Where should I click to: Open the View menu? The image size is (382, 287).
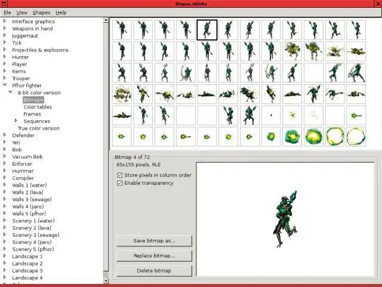pyautogui.click(x=21, y=13)
